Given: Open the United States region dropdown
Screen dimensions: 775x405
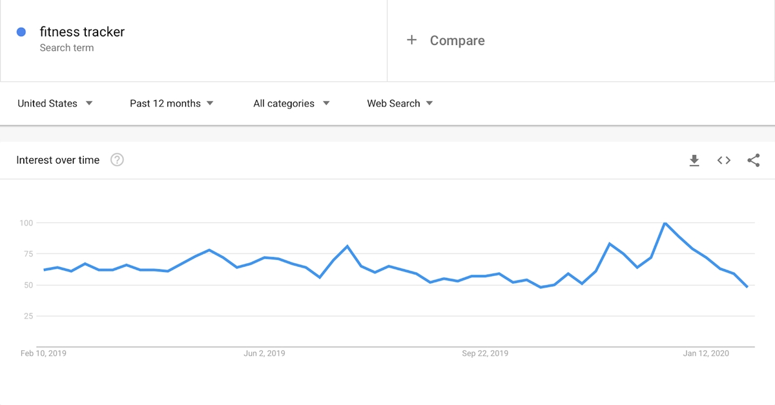Looking at the screenshot, I should [x=56, y=103].
